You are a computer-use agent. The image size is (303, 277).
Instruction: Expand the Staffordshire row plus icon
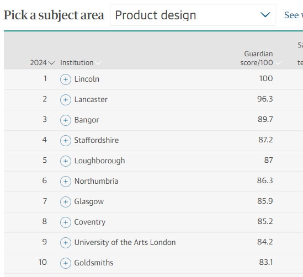[66, 141]
